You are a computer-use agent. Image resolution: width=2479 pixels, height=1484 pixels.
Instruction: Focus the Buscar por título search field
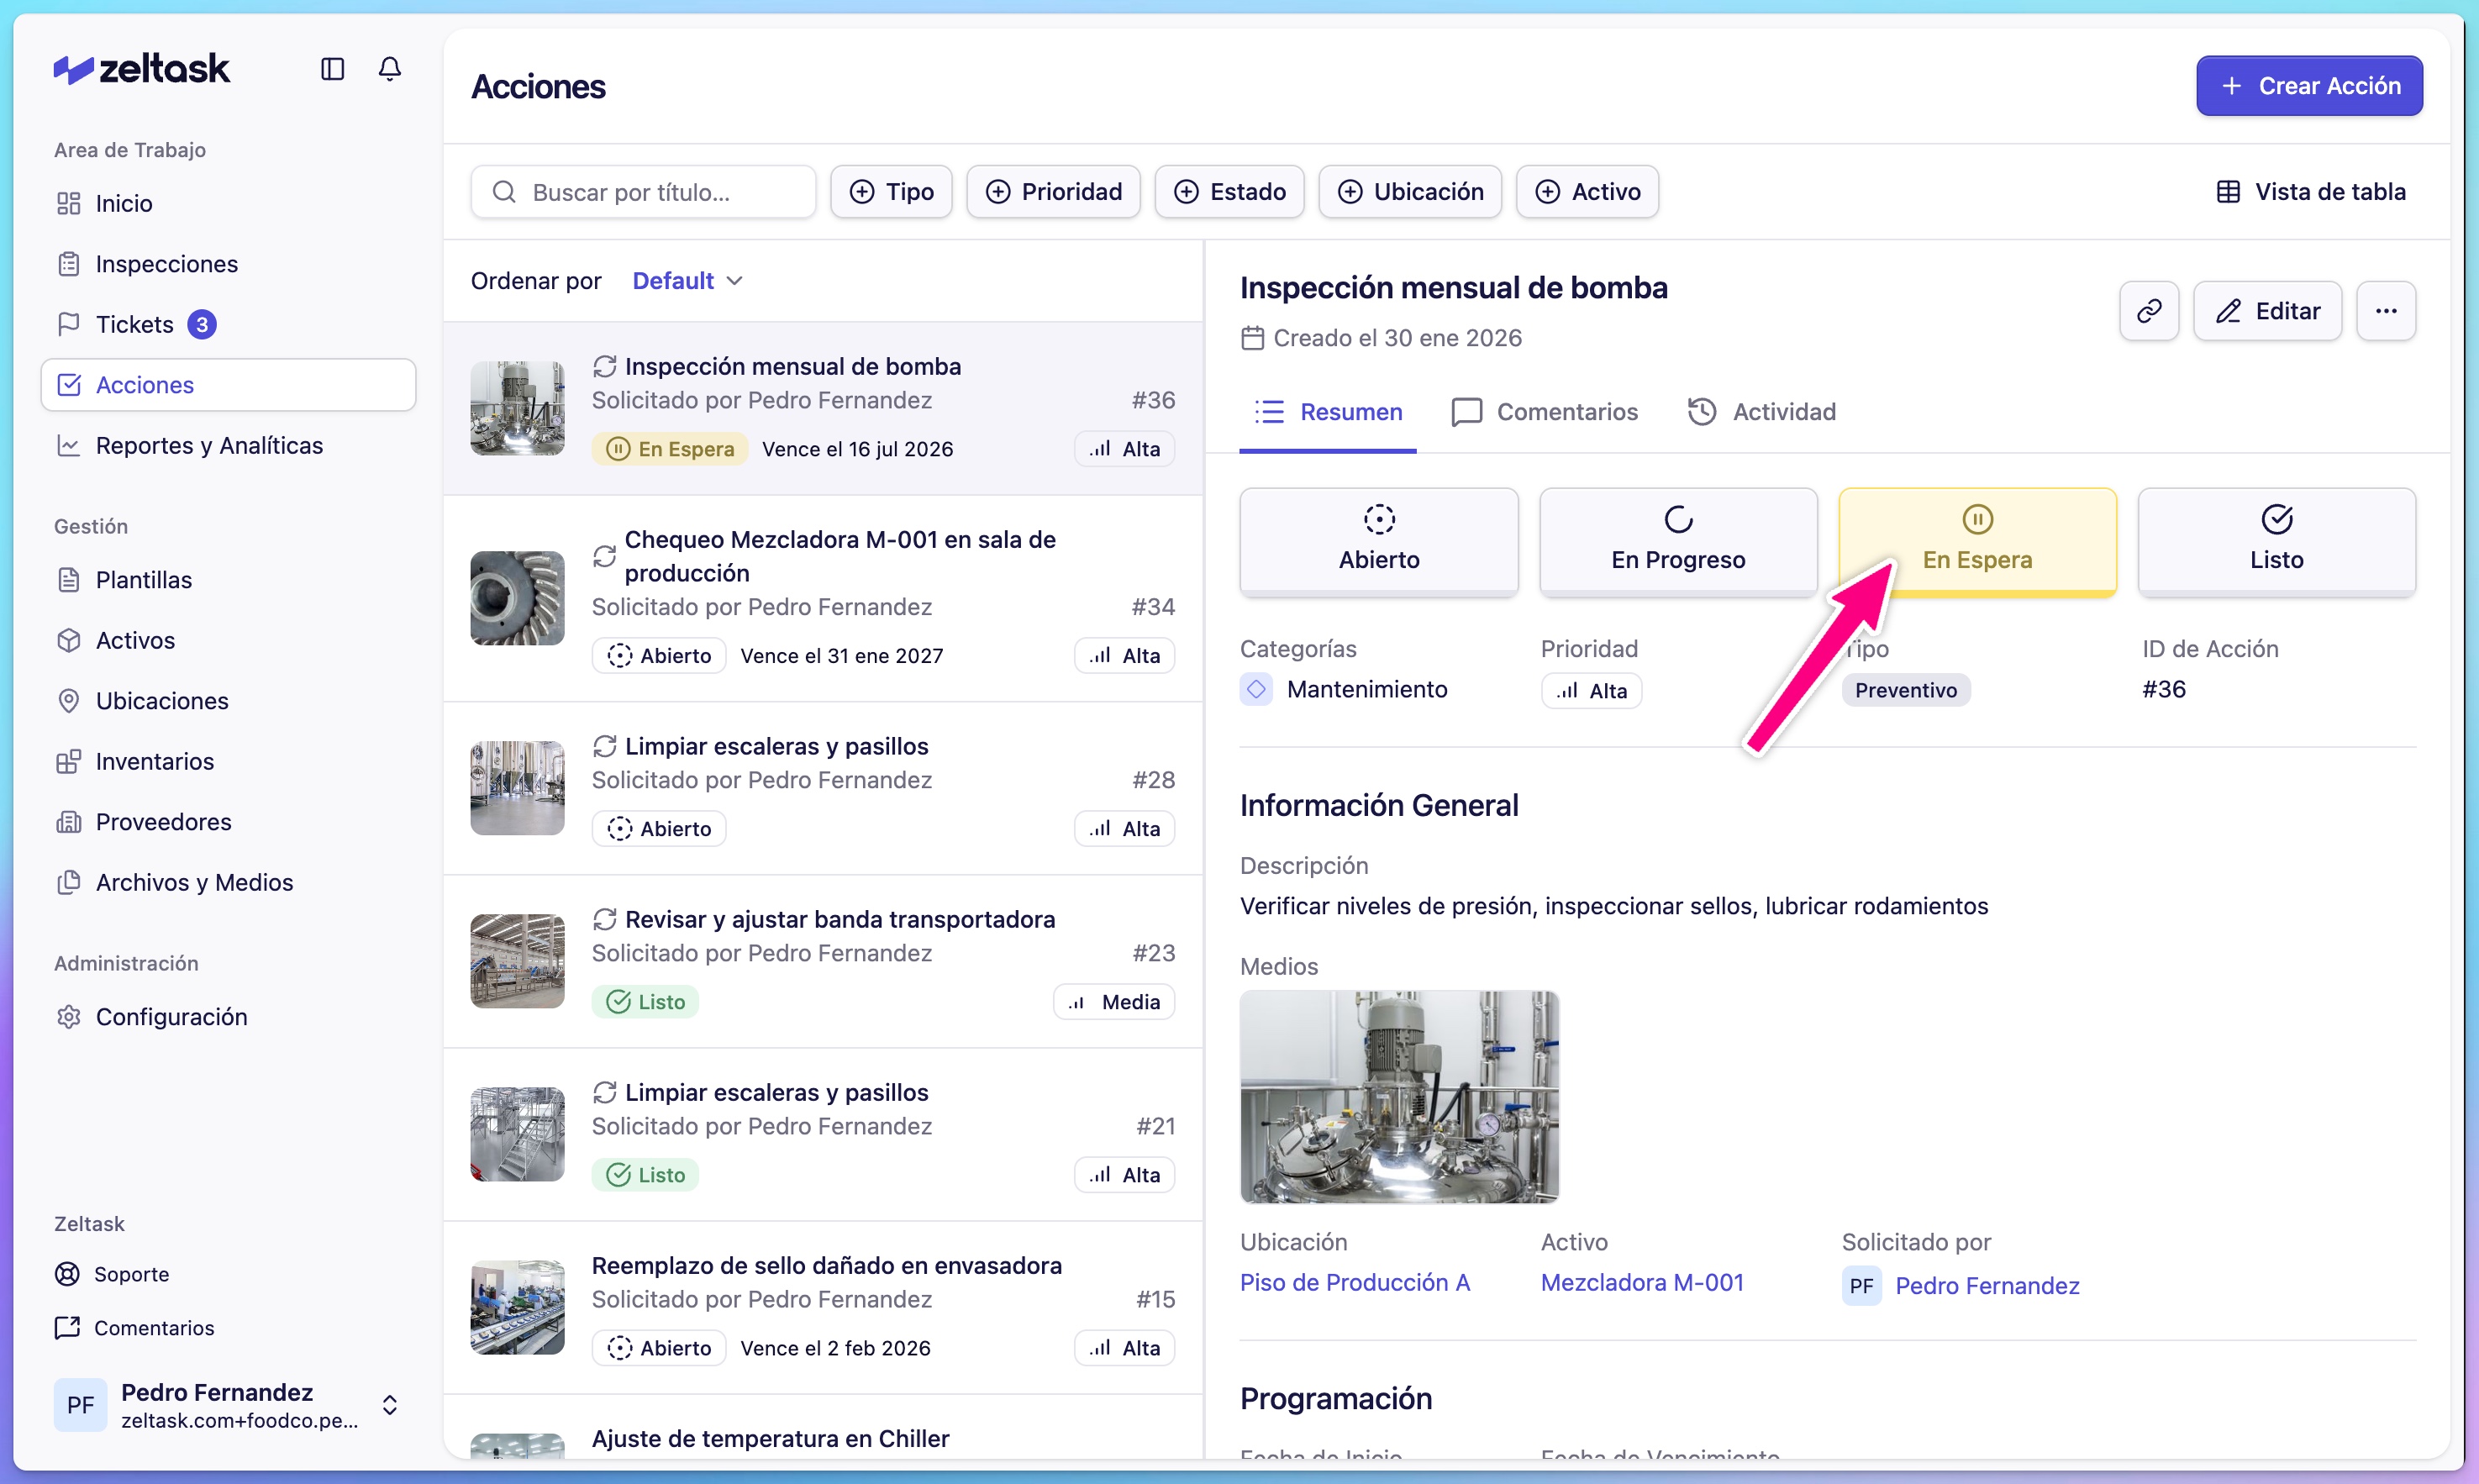(x=643, y=192)
